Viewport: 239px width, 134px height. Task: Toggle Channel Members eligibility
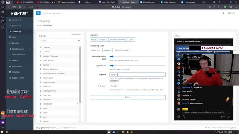pyautogui.click(x=118, y=39)
